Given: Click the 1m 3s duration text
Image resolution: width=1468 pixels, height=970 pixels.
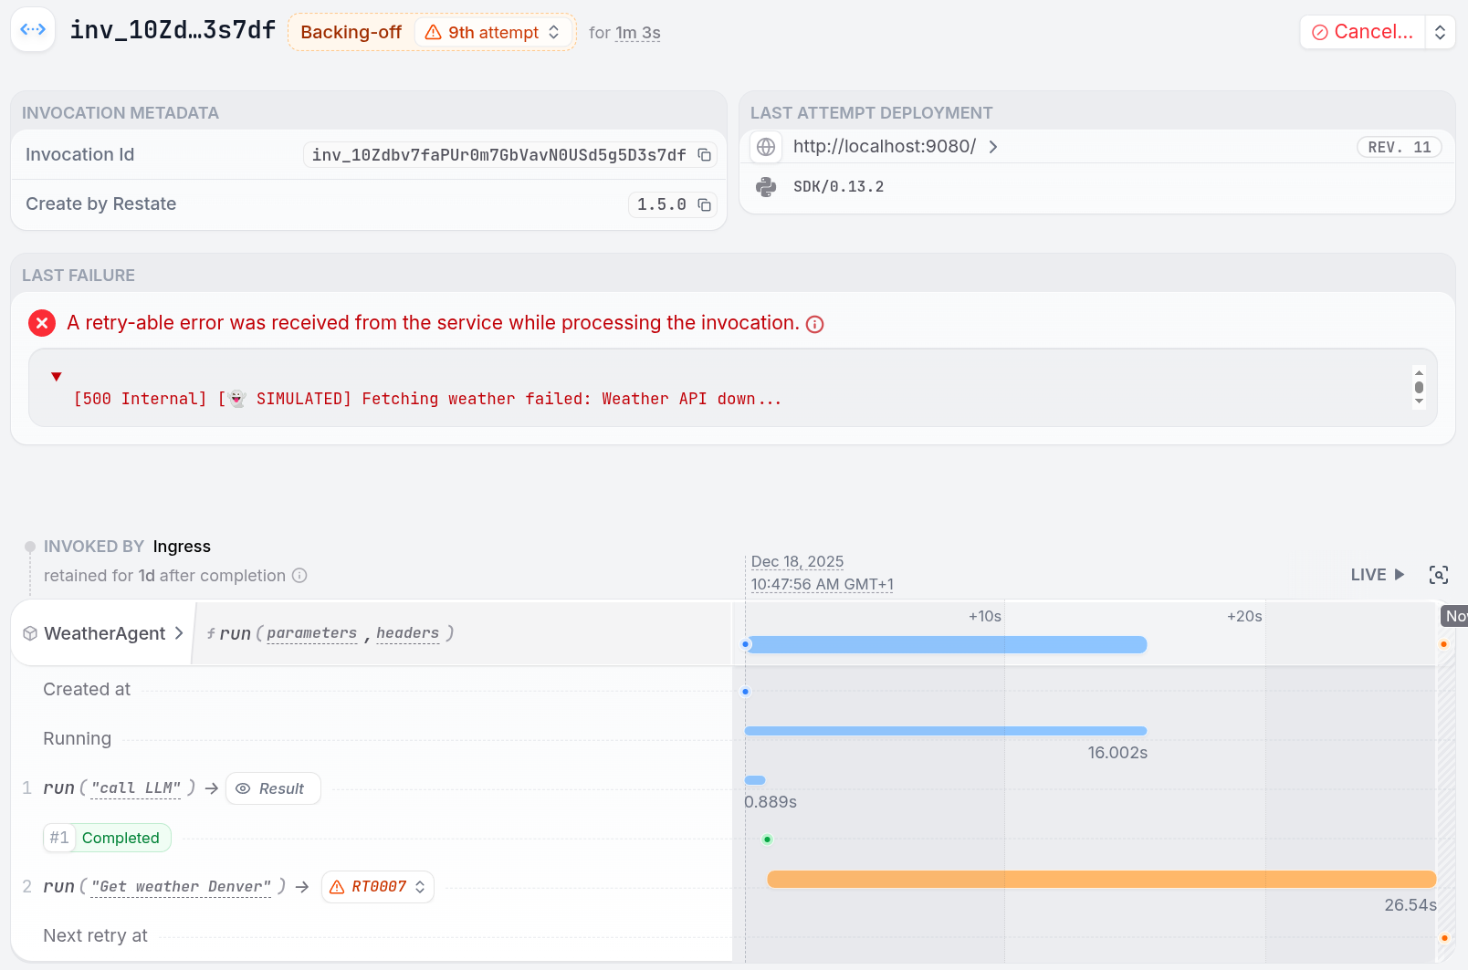Looking at the screenshot, I should coord(637,33).
